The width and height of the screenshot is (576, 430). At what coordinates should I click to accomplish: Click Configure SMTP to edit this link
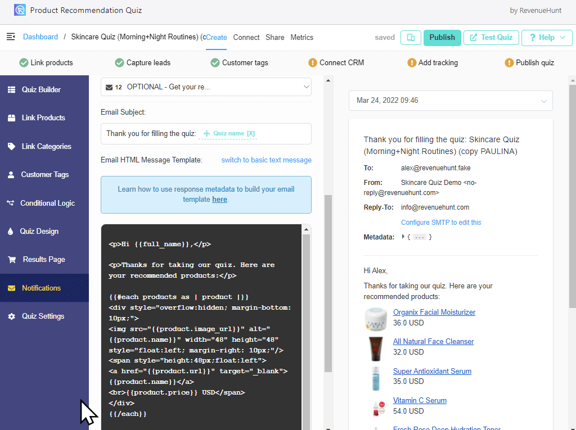pos(441,223)
